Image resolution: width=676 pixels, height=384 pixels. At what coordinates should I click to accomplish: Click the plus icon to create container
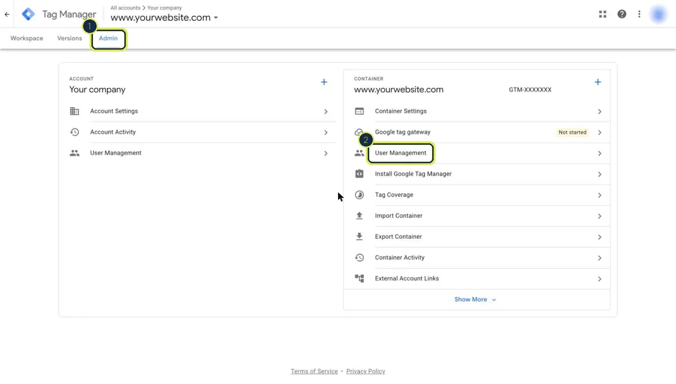tap(598, 82)
